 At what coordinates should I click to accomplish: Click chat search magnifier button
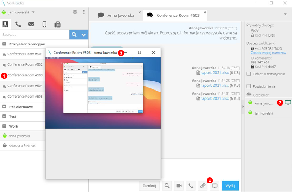[x=167, y=186]
